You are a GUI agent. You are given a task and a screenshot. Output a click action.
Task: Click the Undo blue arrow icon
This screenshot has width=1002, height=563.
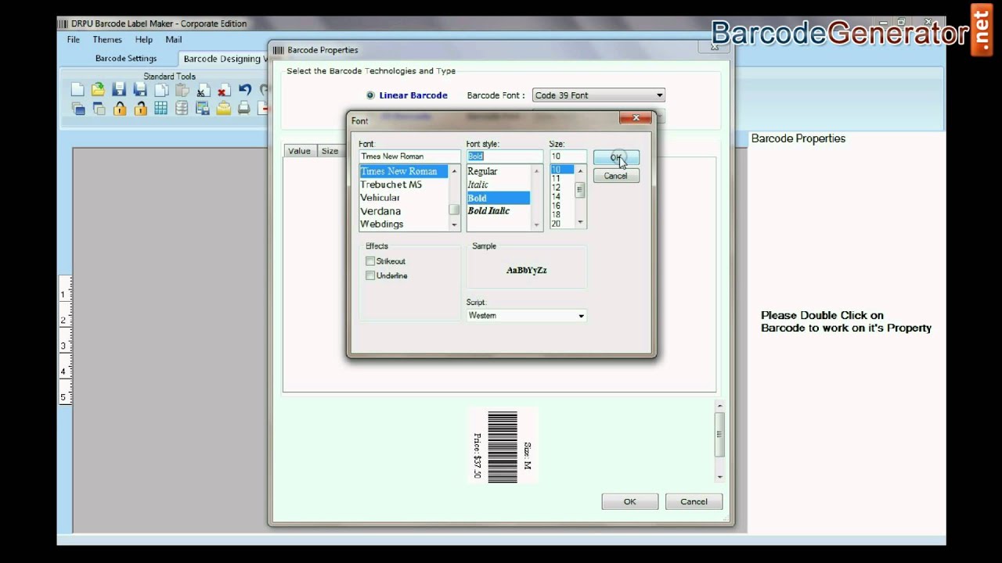coord(245,90)
